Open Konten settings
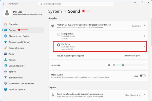 [x=23, y=60]
